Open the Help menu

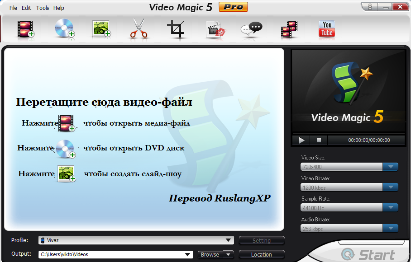pos(59,8)
